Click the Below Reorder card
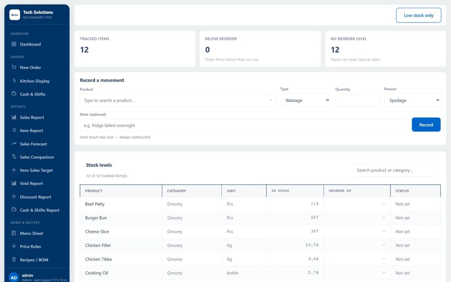 click(260, 49)
